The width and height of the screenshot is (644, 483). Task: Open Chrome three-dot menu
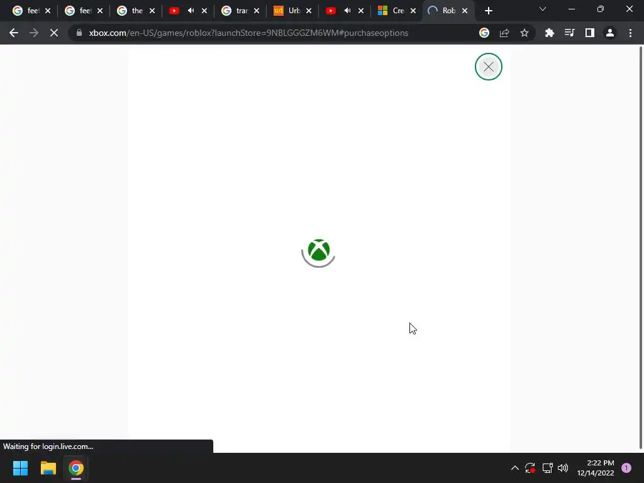pos(630,33)
